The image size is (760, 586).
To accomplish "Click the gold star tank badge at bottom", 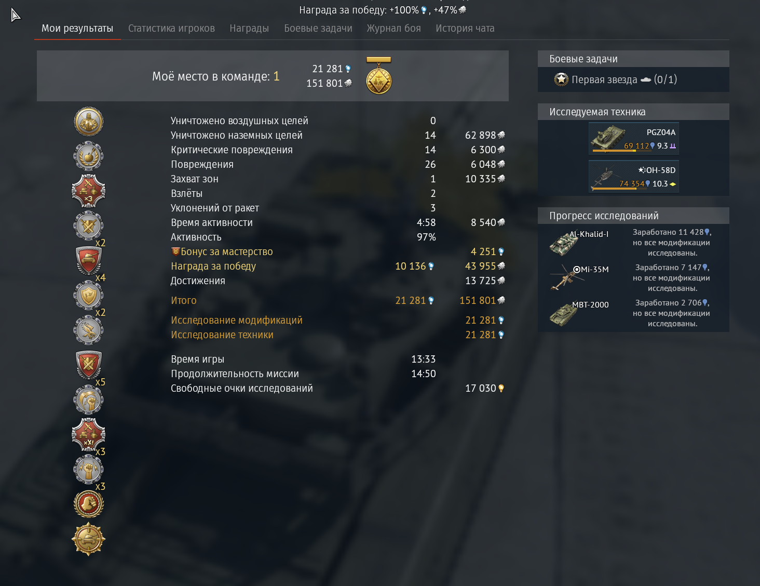I will click(x=89, y=539).
